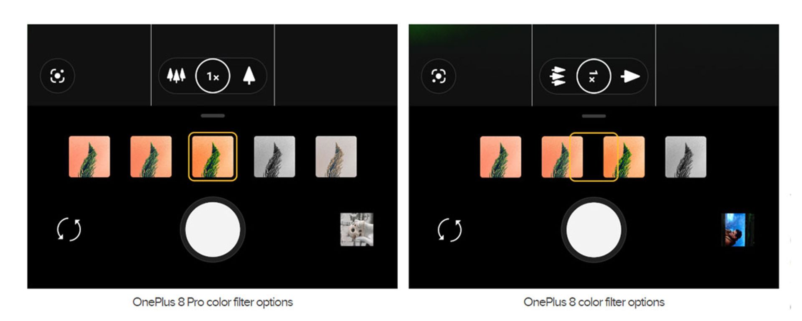The width and height of the screenshot is (802, 321).
Task: Choose second color filter in 8 Pro panel
Action: 151,157
